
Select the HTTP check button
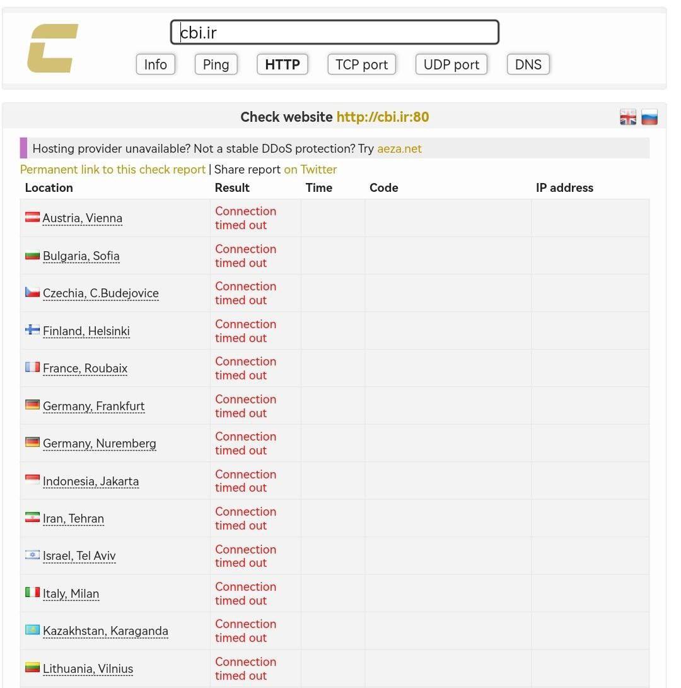(282, 64)
